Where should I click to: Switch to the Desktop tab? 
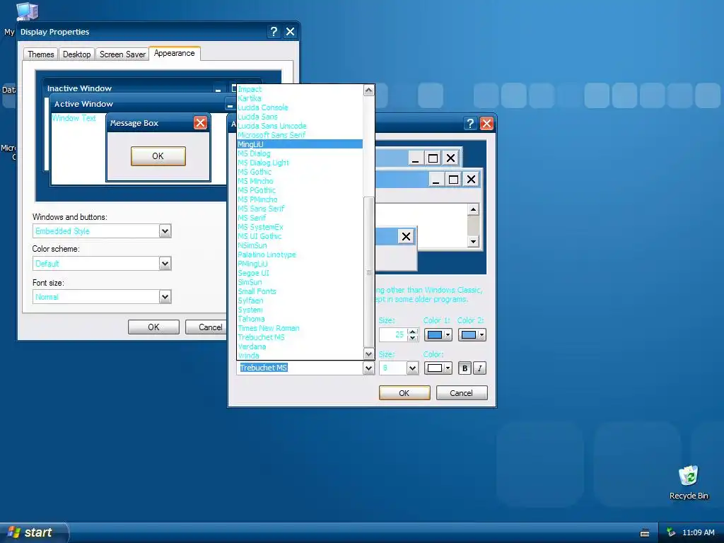[76, 54]
